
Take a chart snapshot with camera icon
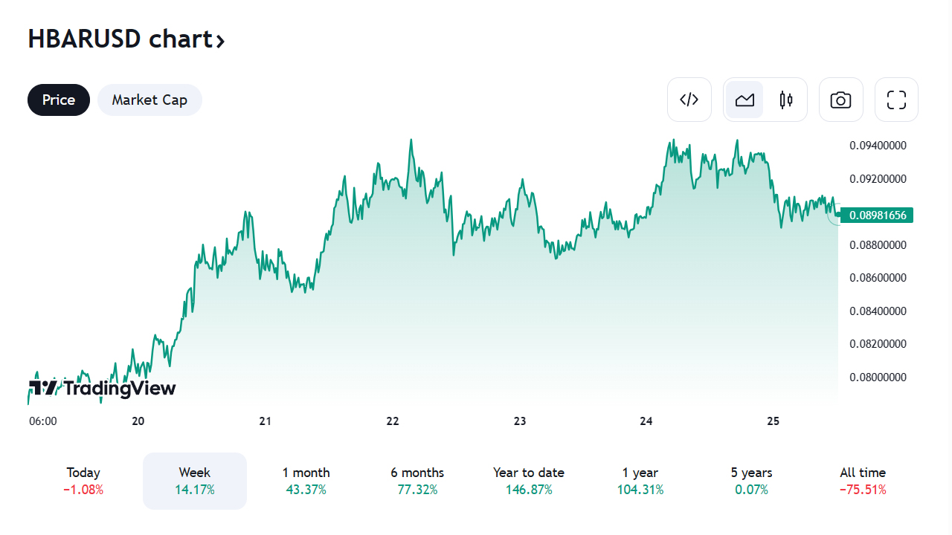841,100
